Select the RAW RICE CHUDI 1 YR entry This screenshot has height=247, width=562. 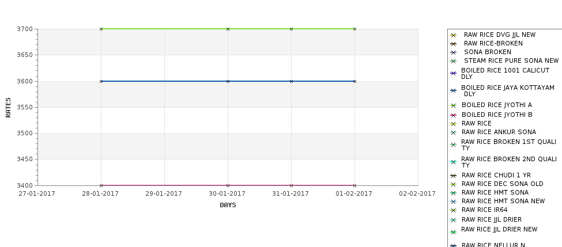point(496,176)
